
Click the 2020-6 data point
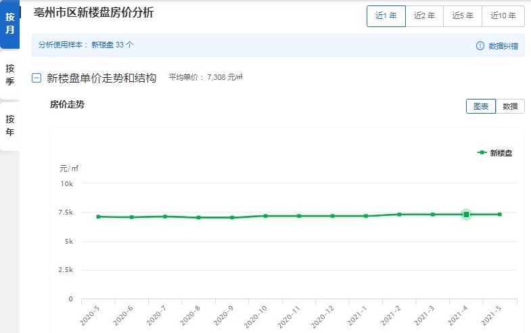pos(132,217)
